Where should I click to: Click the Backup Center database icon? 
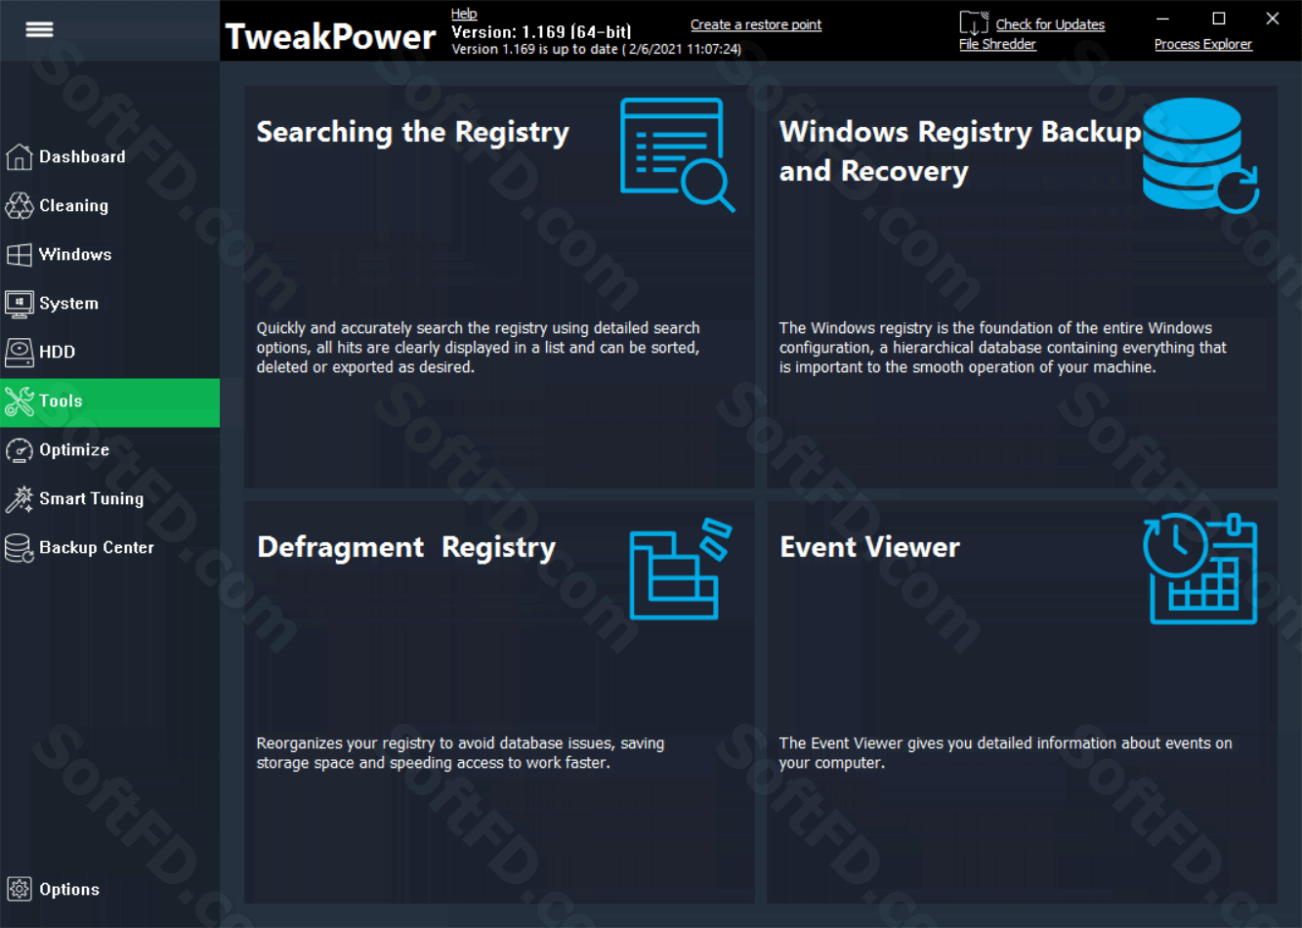pyautogui.click(x=20, y=547)
